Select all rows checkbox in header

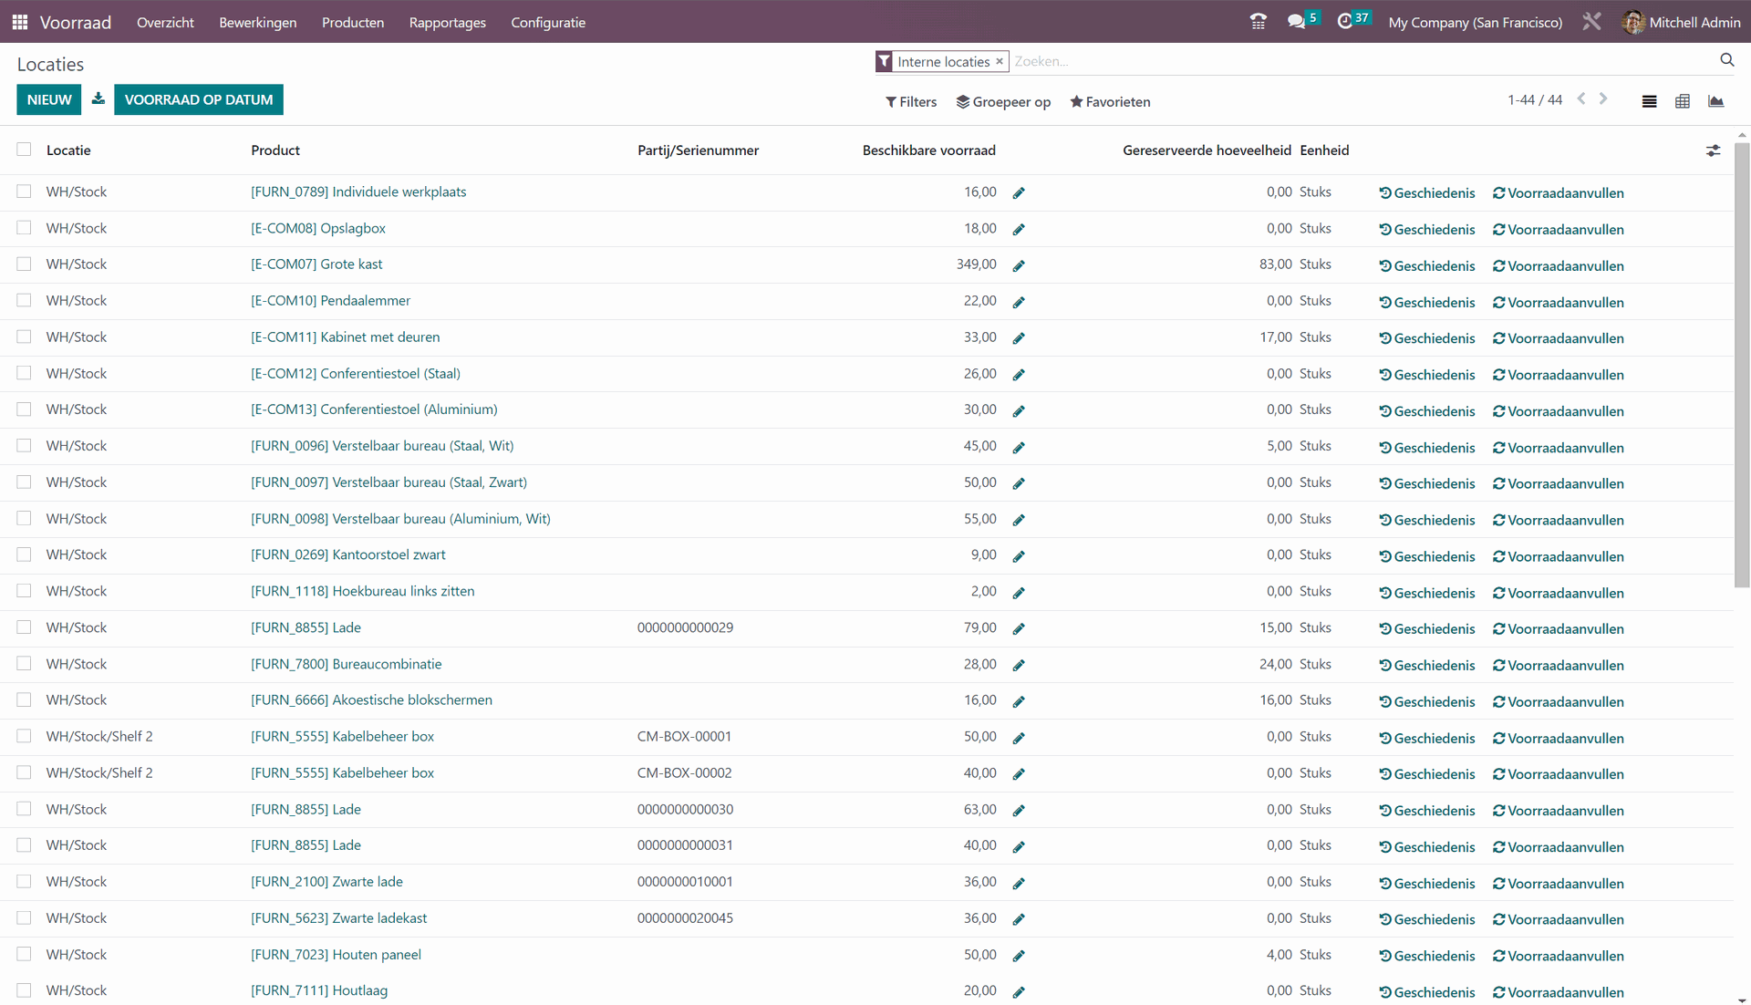24,150
